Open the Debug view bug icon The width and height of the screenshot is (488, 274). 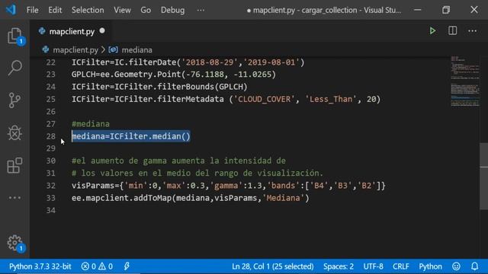click(x=14, y=133)
